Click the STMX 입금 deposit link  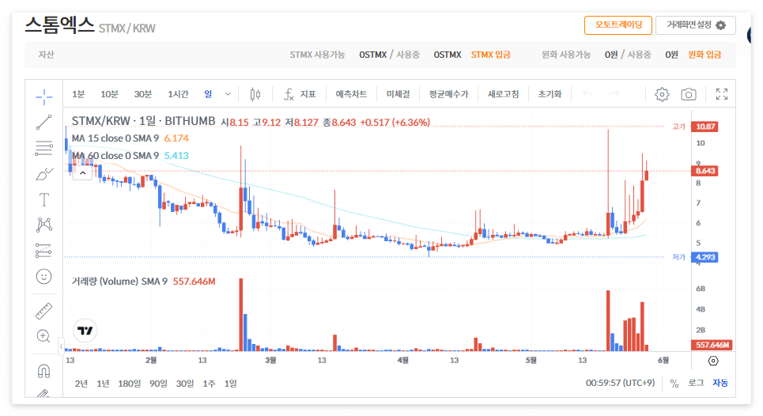490,55
